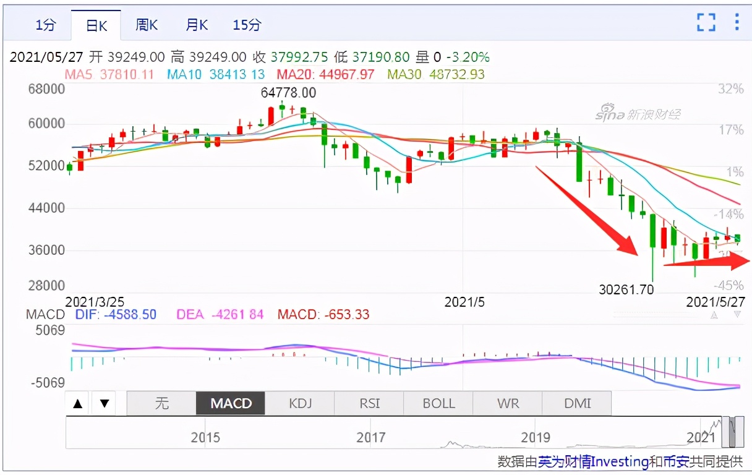Click the black up-triangle indicator button
This screenshot has height=475, width=752.
(78, 404)
